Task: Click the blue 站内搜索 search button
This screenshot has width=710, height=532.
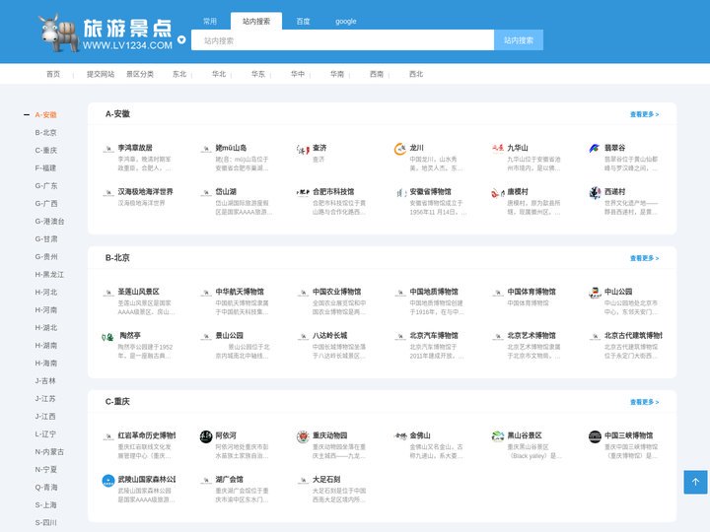Action: tap(519, 40)
